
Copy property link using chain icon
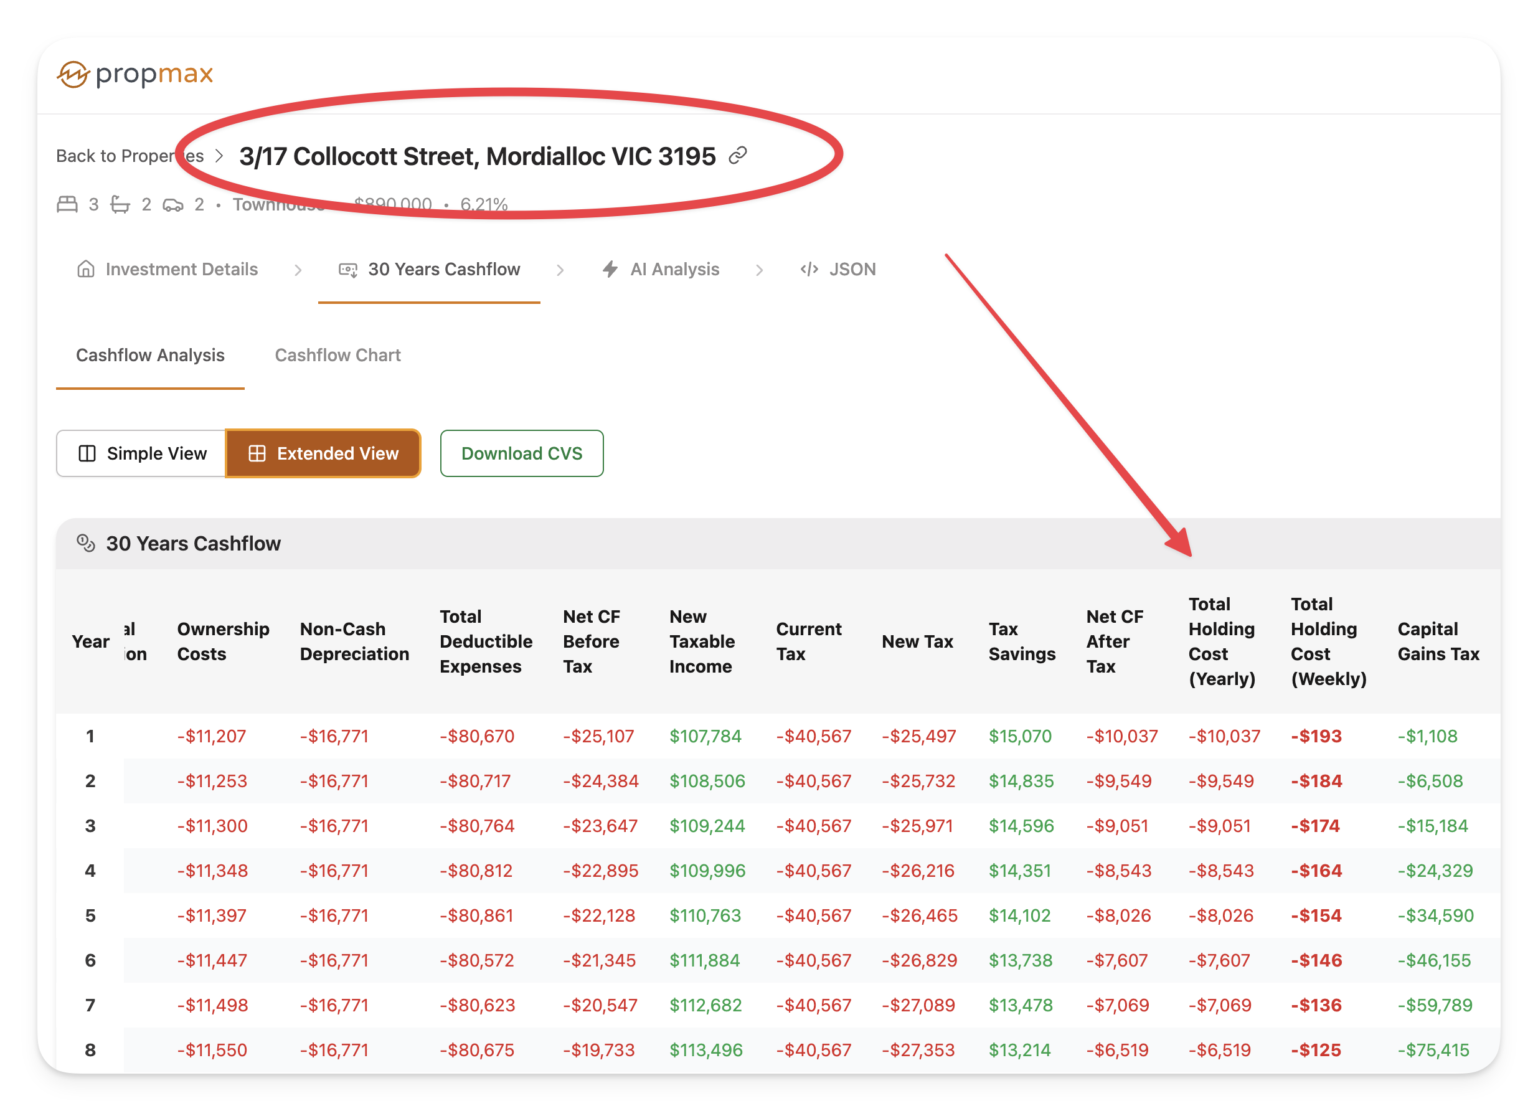[x=738, y=156]
